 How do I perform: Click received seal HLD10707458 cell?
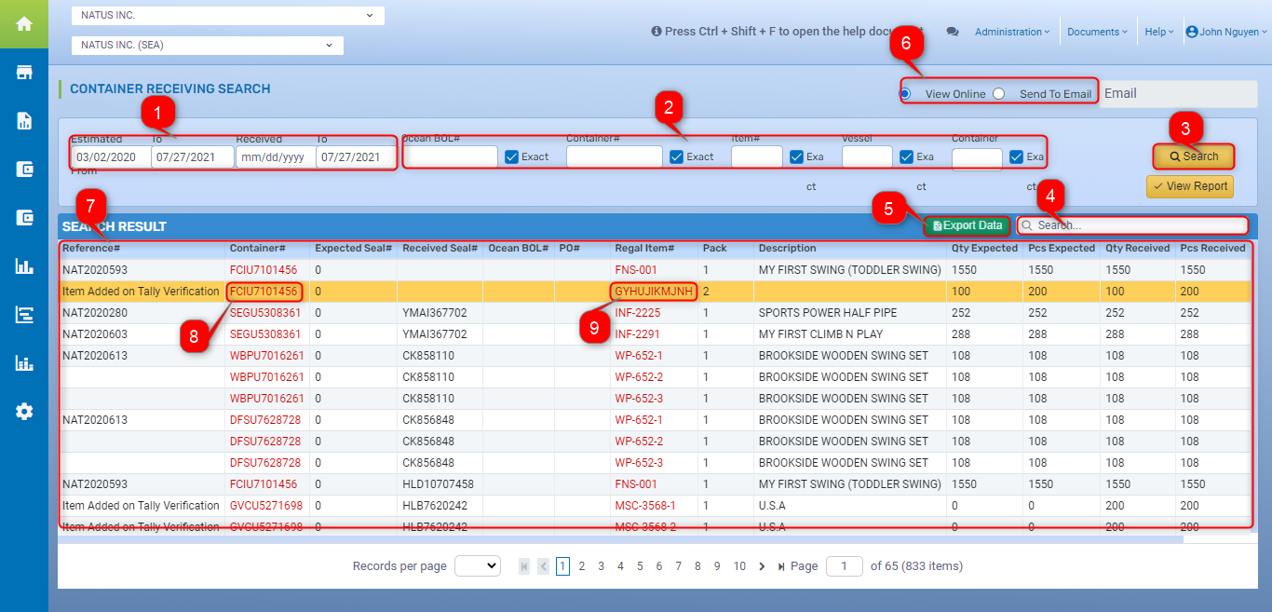coord(438,484)
